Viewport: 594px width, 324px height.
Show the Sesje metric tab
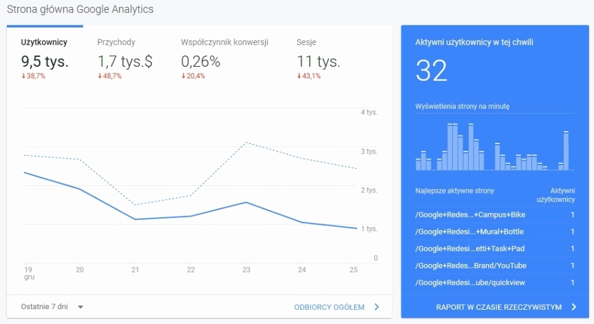coord(307,42)
